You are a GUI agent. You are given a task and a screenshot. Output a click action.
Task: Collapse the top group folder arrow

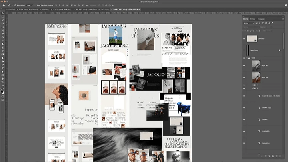click(x=247, y=58)
